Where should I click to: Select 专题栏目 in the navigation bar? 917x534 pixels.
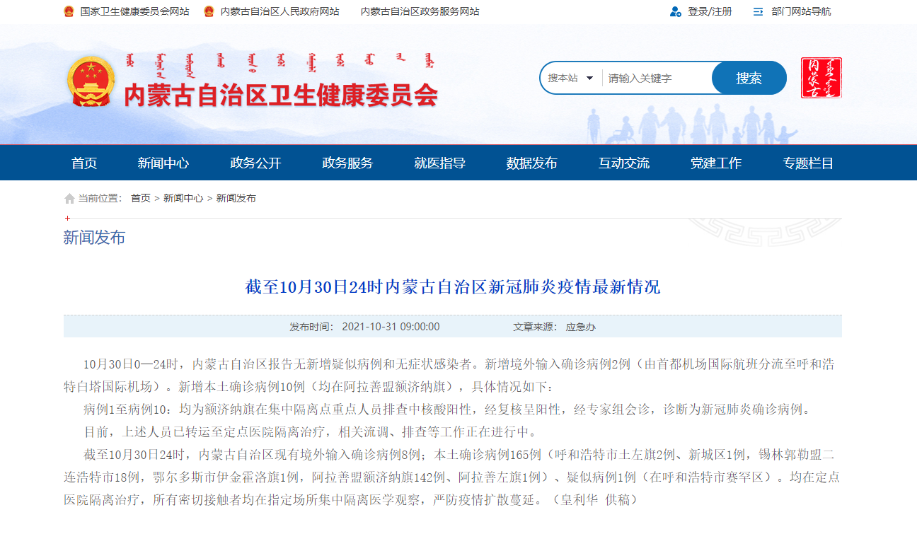tap(808, 163)
